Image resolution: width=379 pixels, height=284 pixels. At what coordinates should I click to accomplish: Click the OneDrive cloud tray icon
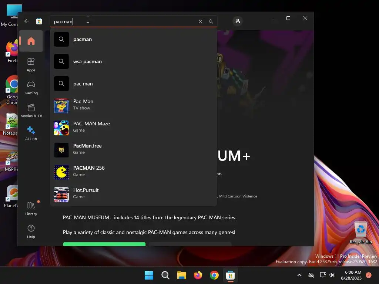[x=311, y=275]
